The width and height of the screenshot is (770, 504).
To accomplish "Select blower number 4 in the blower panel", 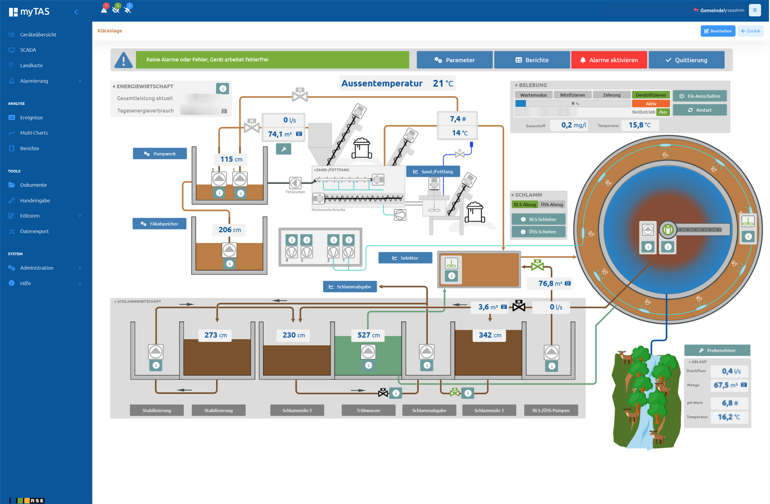I will (292, 252).
